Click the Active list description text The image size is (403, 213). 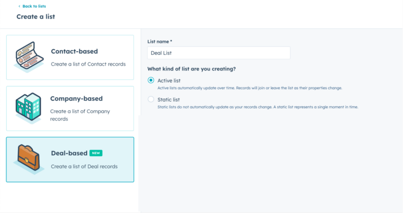click(249, 88)
